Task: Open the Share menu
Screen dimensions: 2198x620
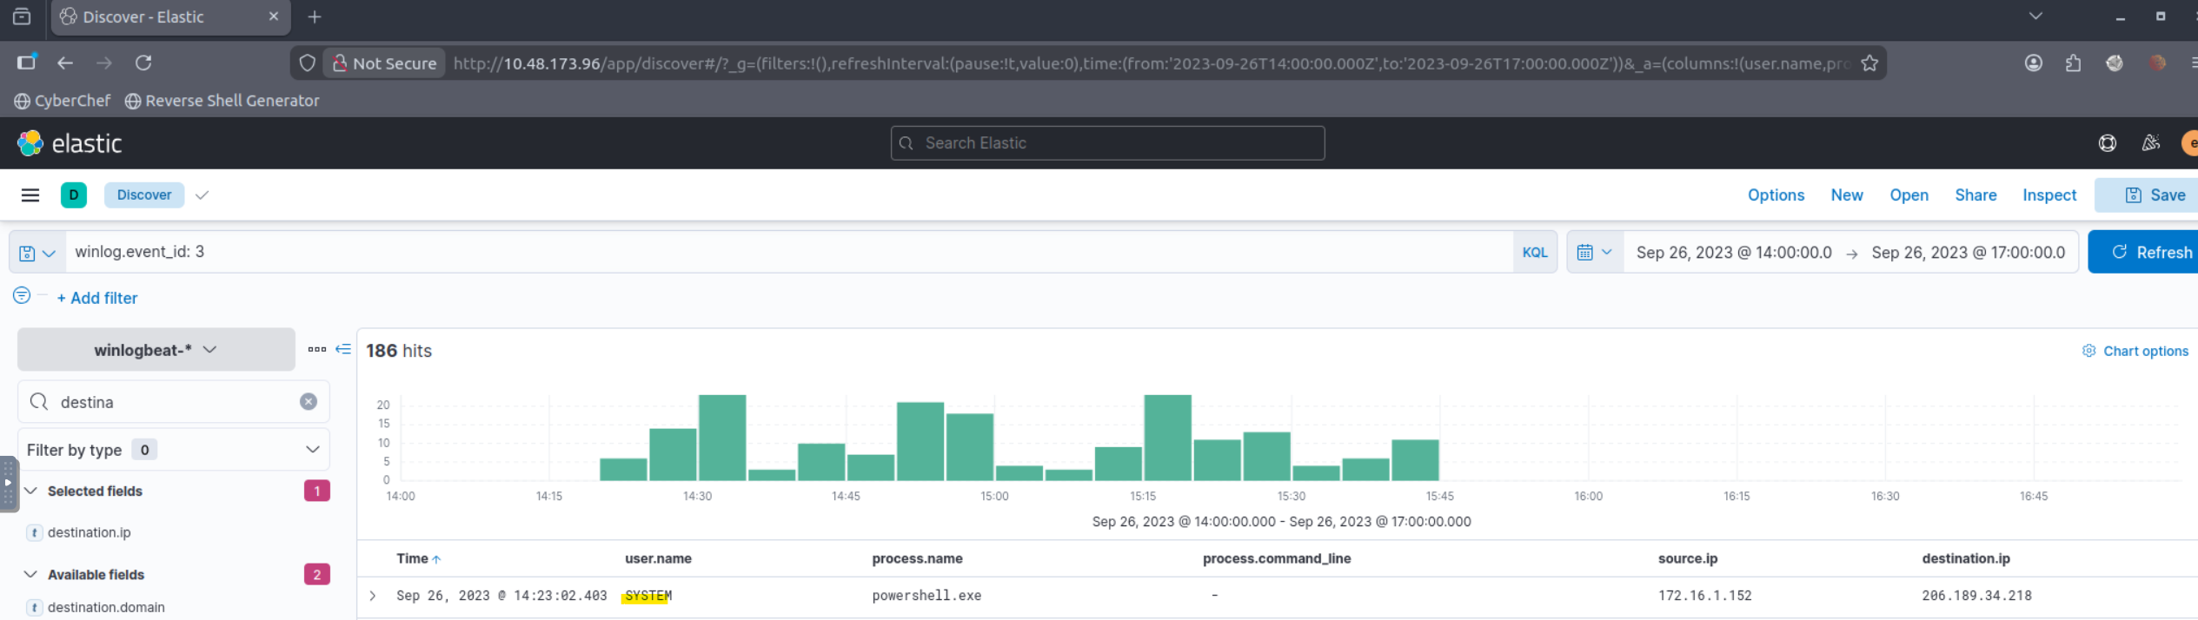Action: [1975, 195]
